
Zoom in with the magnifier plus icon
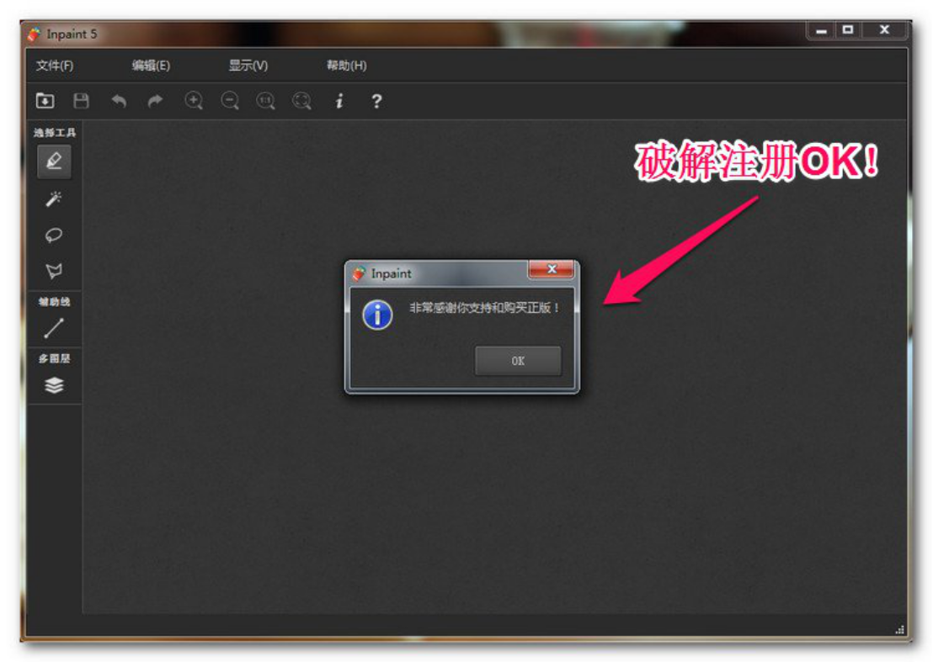(194, 101)
